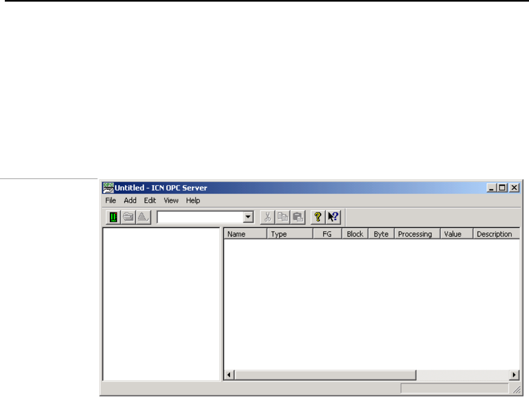Sort by the Type column header
The height and width of the screenshot is (397, 529).
290,234
